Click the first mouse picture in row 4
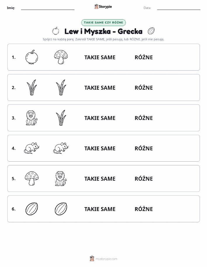 (x=32, y=148)
